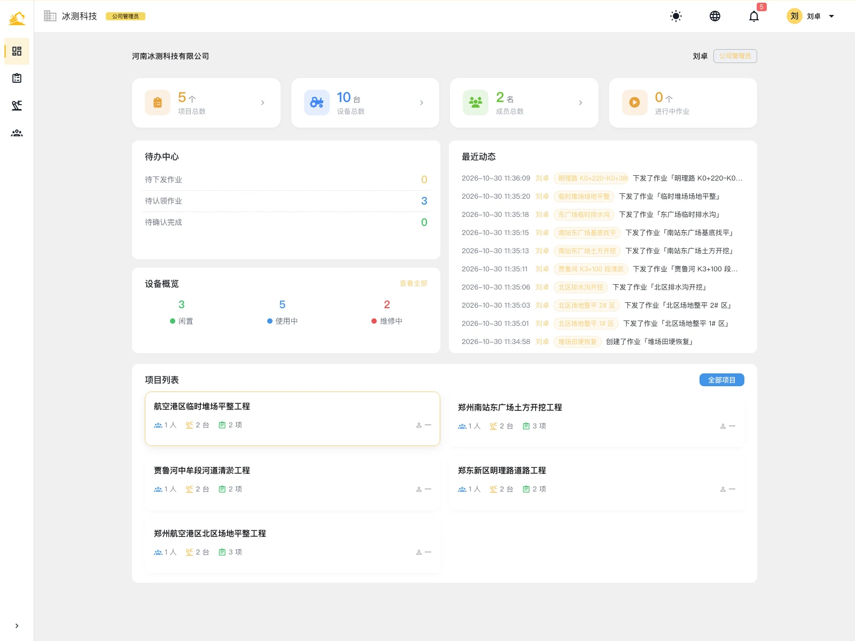Click the 成员总数 people icon
855x641 pixels.
click(476, 103)
